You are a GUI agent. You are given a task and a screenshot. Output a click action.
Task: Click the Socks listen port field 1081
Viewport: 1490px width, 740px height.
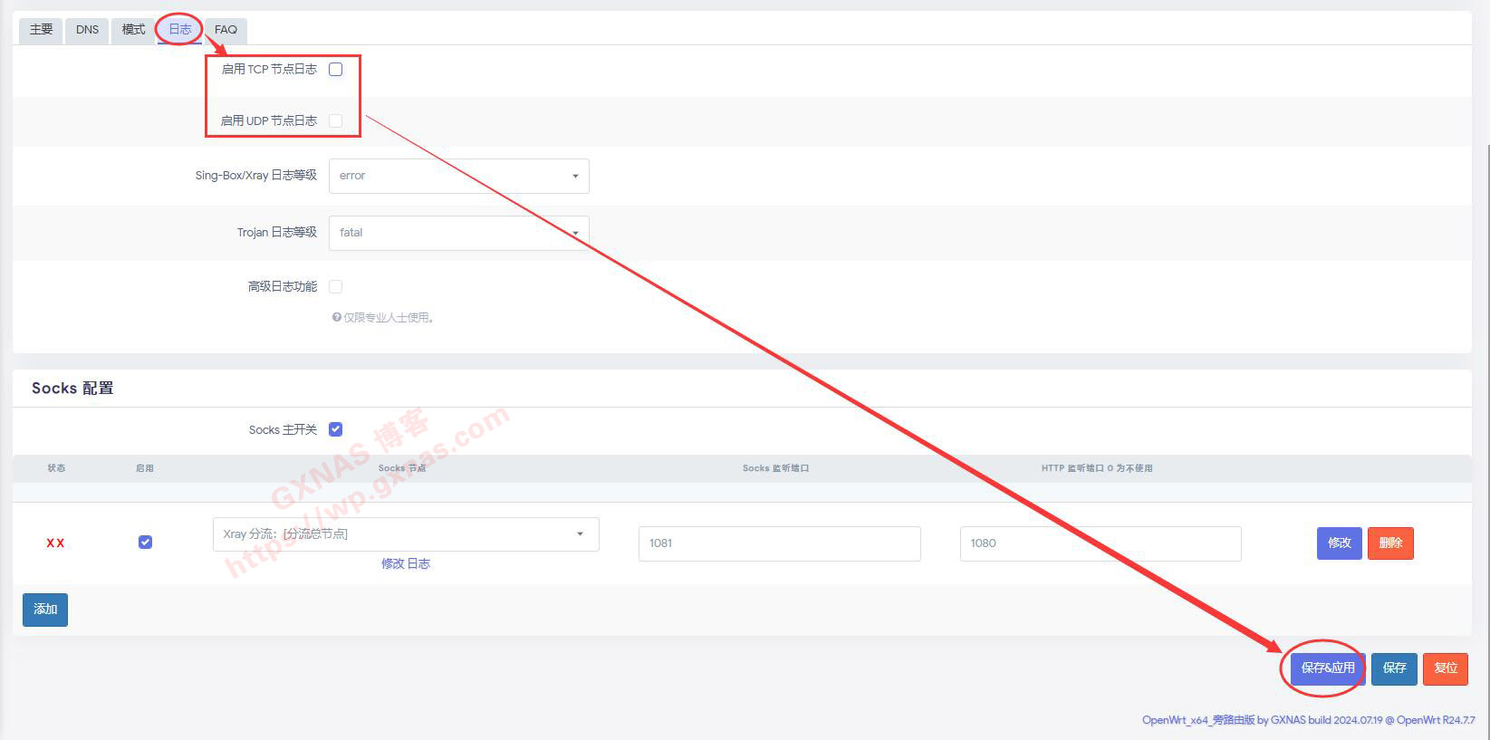(779, 543)
